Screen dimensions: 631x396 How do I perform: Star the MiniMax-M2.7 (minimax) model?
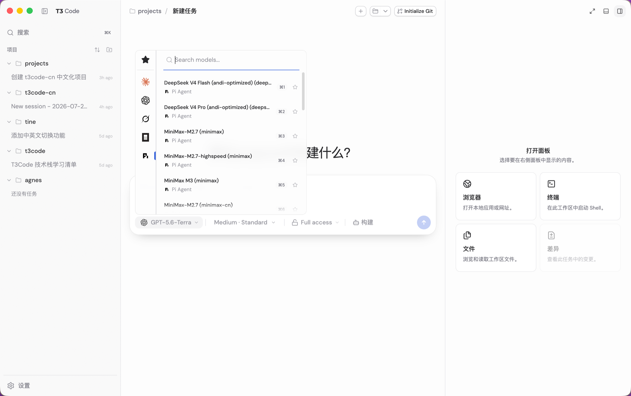[x=295, y=136]
